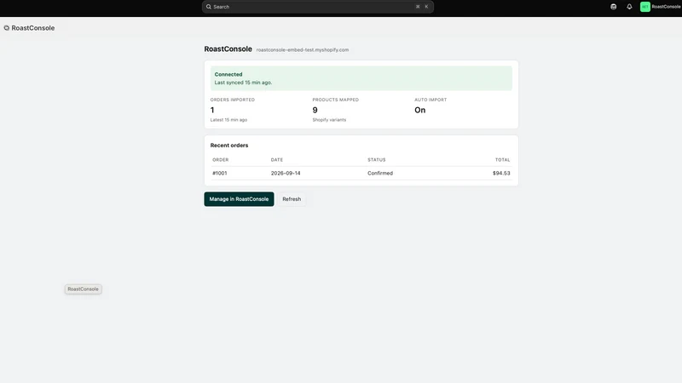Click the DATE column header

click(276, 160)
